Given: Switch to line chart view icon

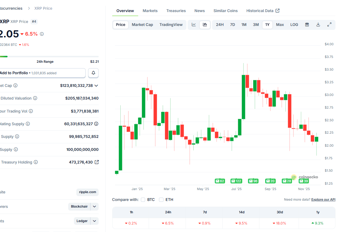Looking at the screenshot, I should tap(194, 25).
